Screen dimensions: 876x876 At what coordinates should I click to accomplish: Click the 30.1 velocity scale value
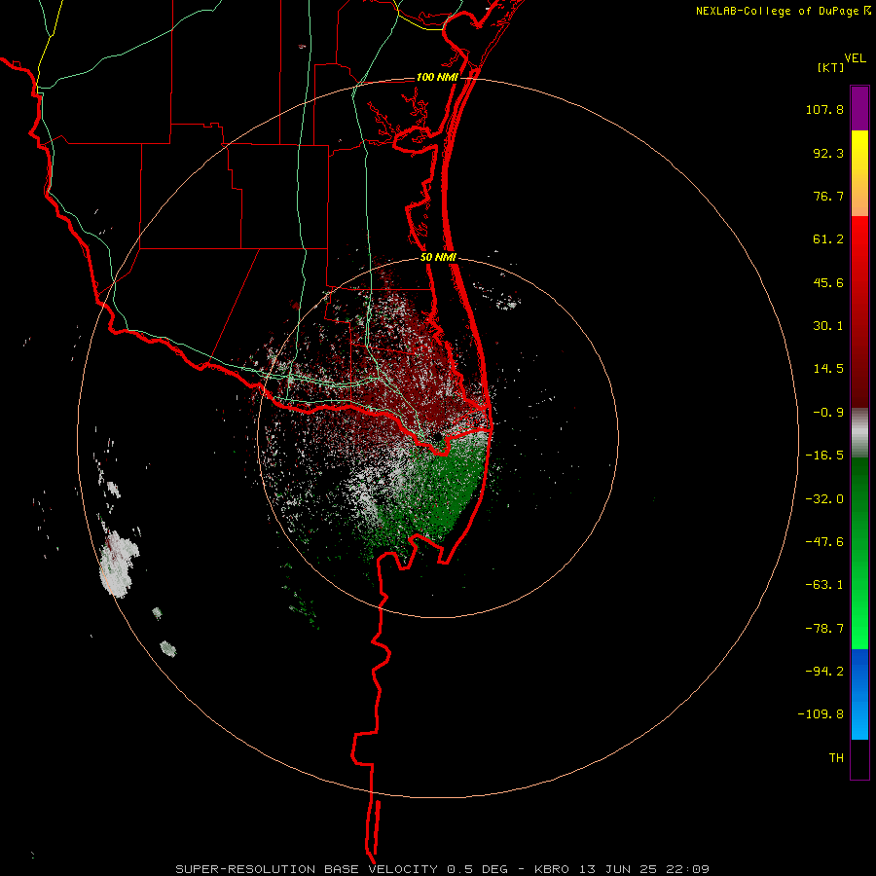click(x=828, y=326)
